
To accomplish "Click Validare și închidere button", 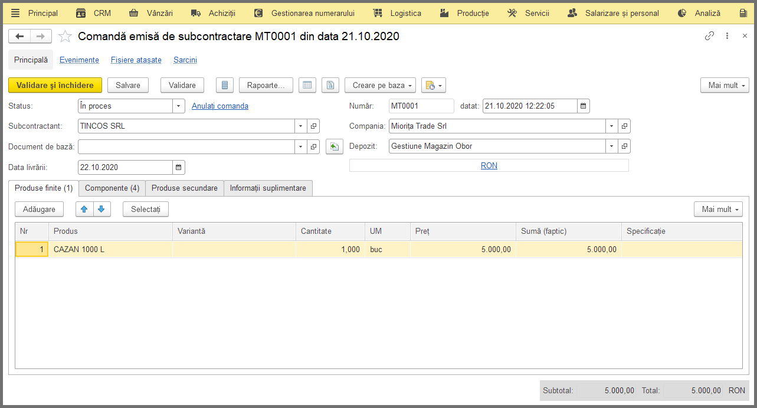I will [x=55, y=86].
